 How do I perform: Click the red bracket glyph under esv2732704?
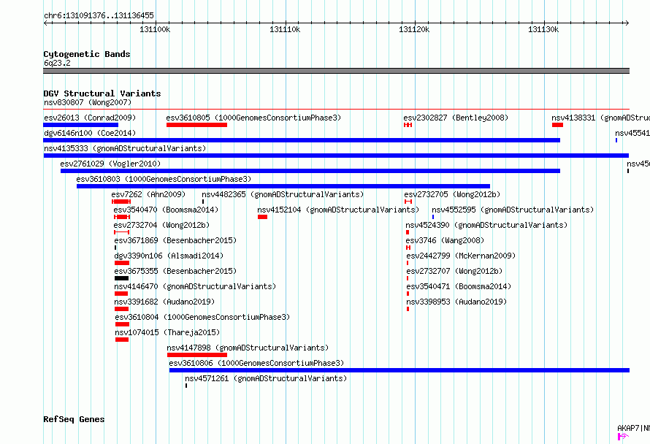[122, 232]
